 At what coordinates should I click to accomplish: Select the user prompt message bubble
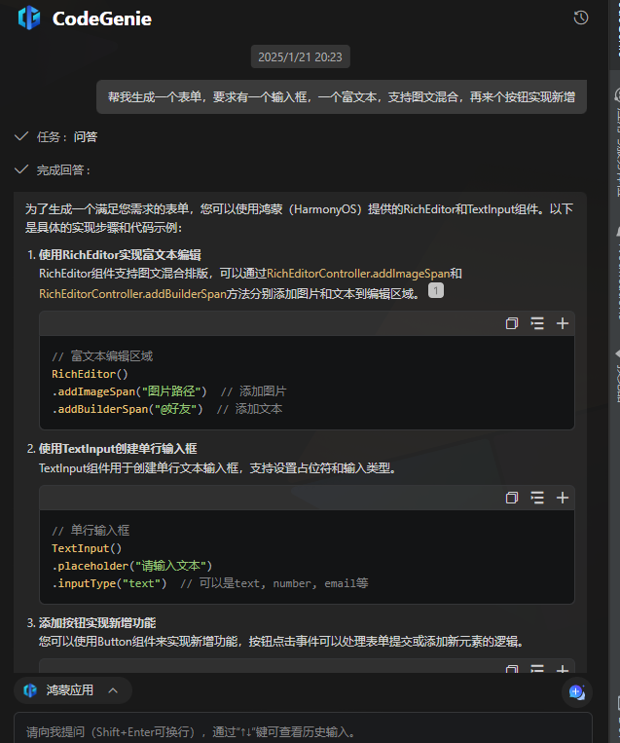pos(342,97)
